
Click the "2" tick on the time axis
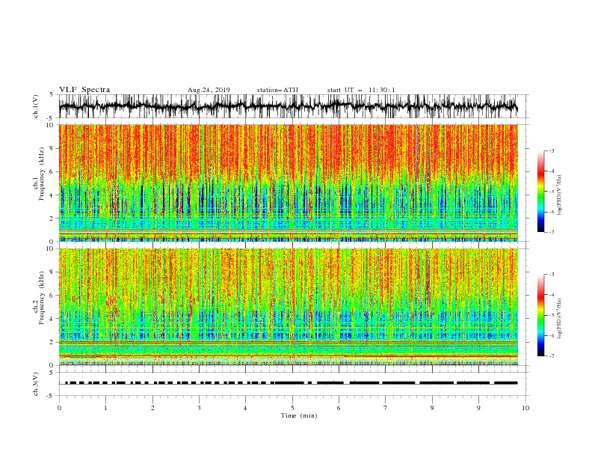(152, 408)
